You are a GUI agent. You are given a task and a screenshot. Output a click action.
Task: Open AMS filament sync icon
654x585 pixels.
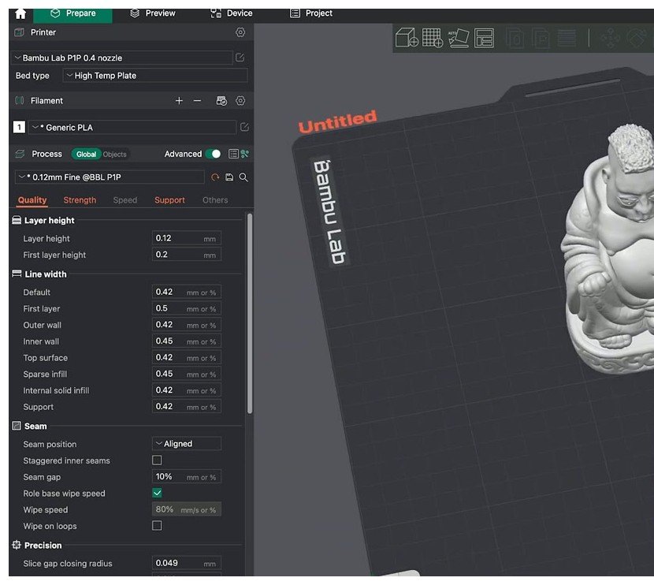(x=221, y=101)
